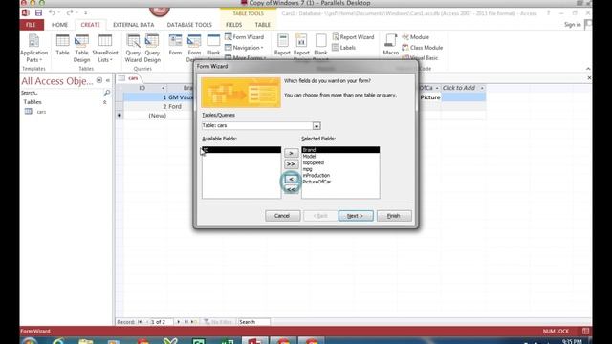The width and height of the screenshot is (612, 344).
Task: Launch the Report Wizard
Action: point(353,37)
